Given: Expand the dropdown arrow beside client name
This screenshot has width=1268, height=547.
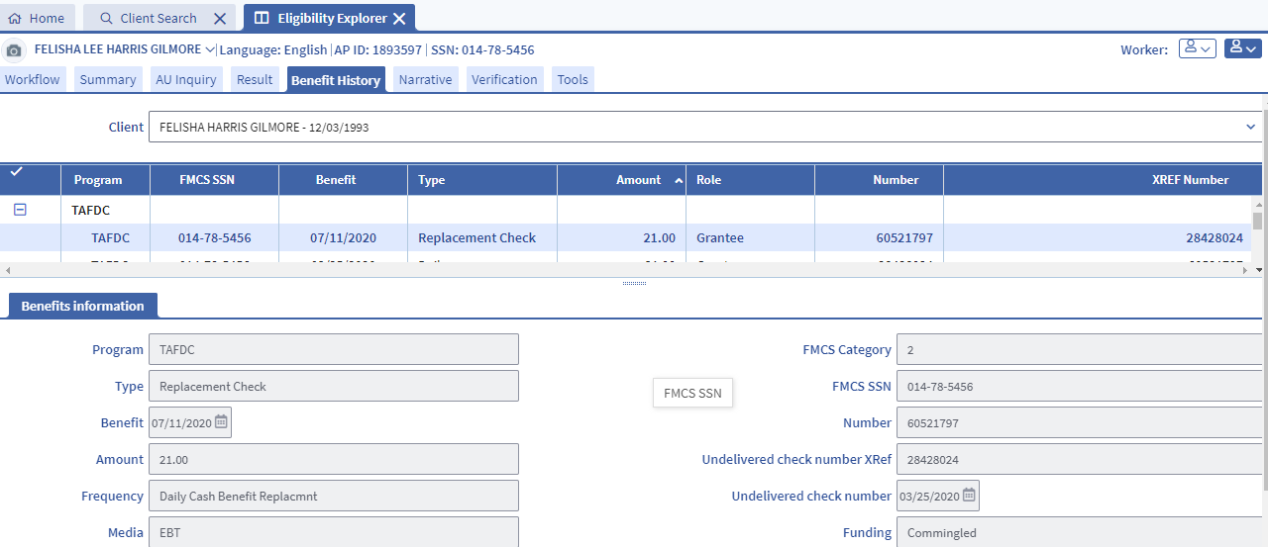Looking at the screenshot, I should click(x=210, y=49).
